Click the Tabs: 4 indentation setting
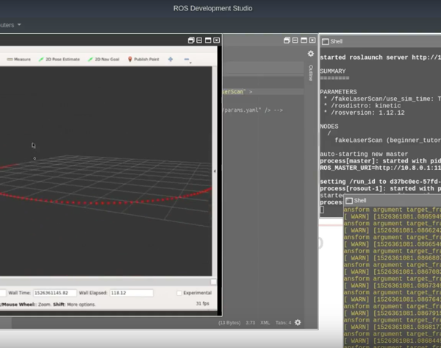This screenshot has width=441, height=348. click(283, 323)
